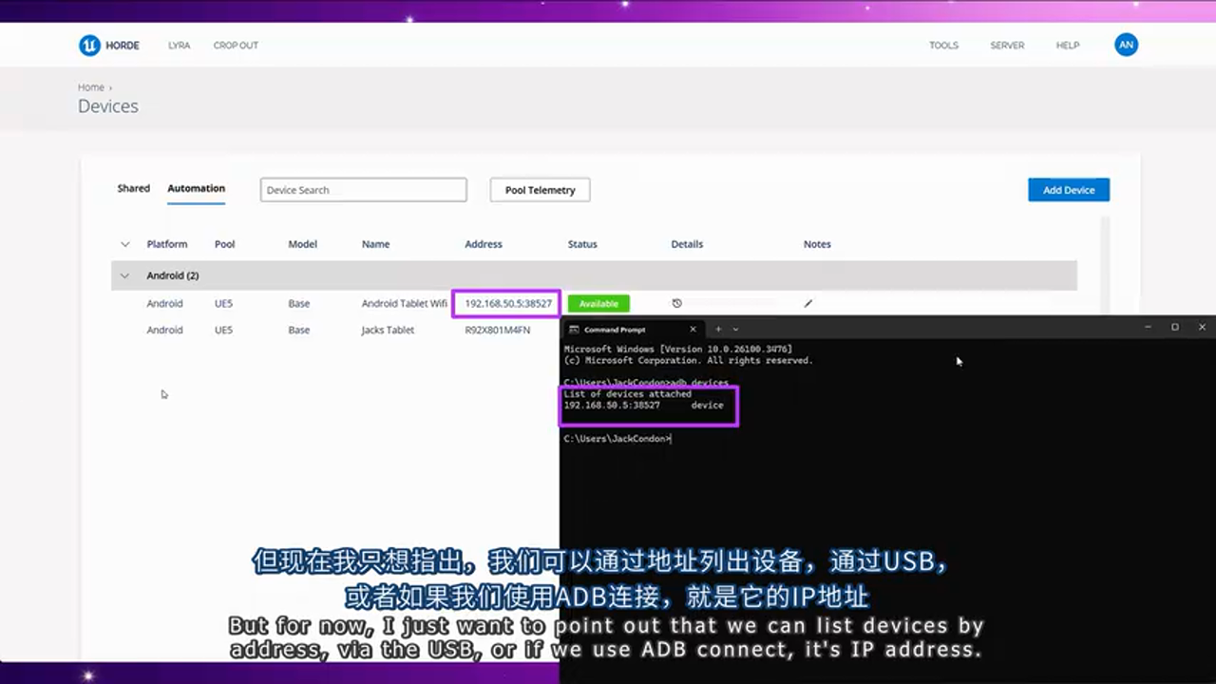Open a new terminal tab with the plus icon
Screen dimensions: 1216x684
click(x=719, y=328)
